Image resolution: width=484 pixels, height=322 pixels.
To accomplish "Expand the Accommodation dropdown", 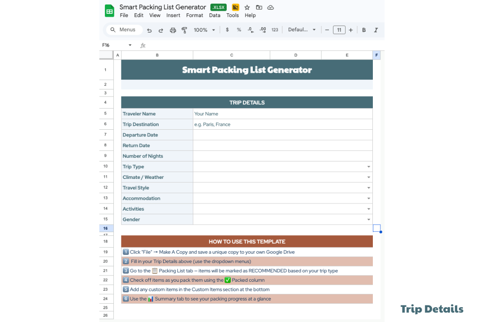I will [x=368, y=199].
